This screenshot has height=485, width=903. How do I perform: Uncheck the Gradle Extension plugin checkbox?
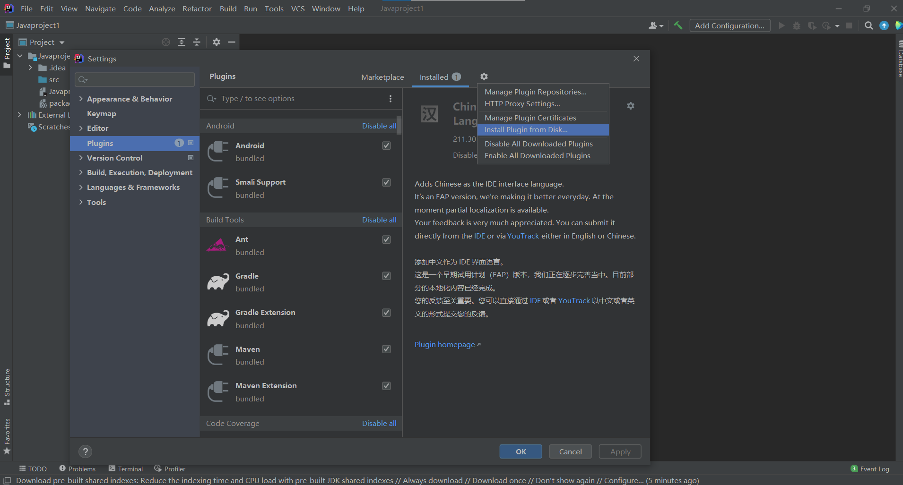coord(387,313)
